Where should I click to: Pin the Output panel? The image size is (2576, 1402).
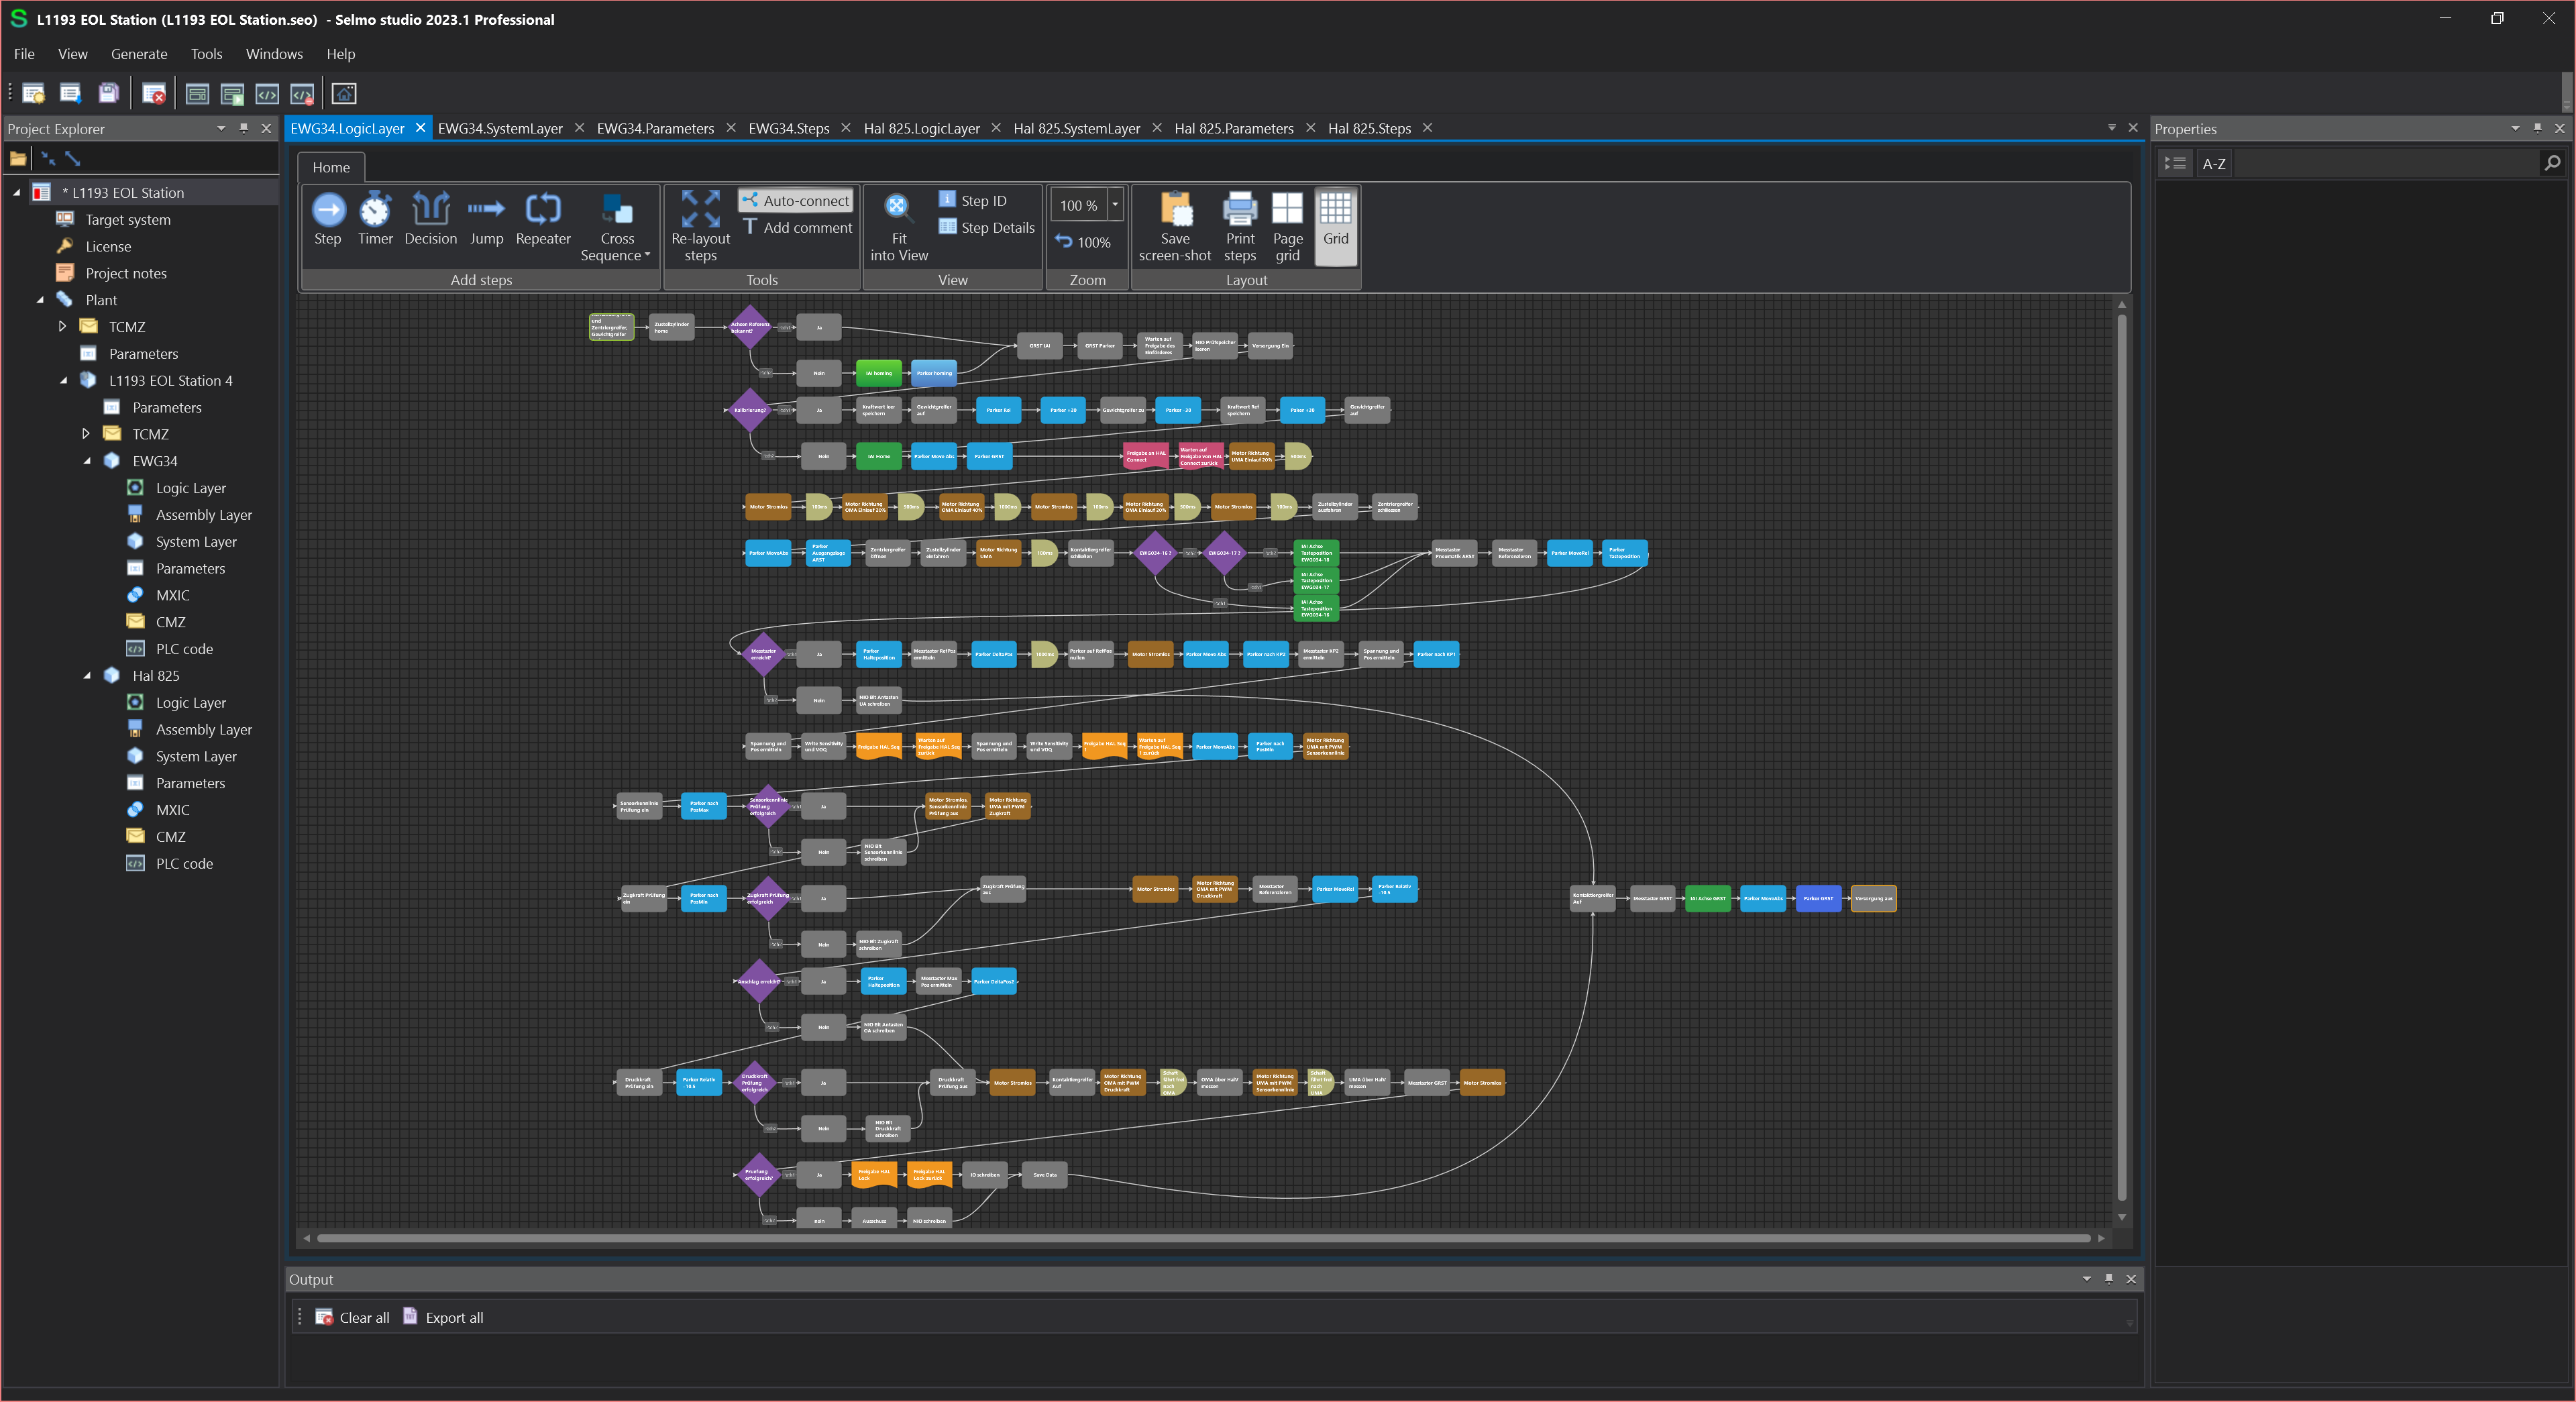(2109, 1278)
